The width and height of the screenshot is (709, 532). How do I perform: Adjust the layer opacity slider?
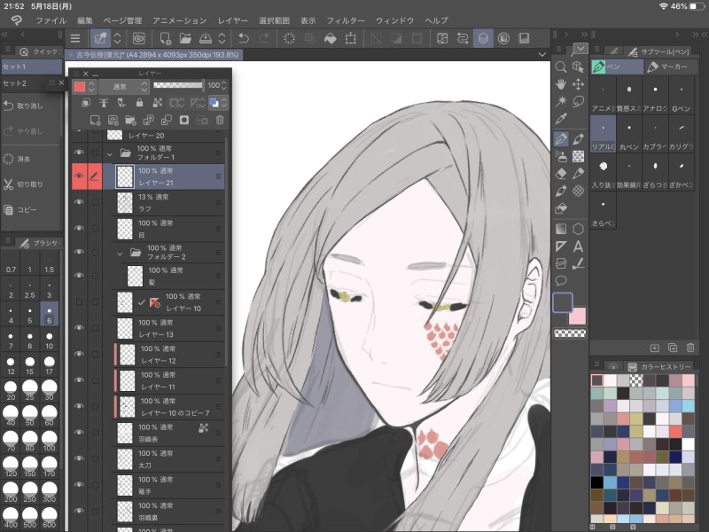[179, 85]
